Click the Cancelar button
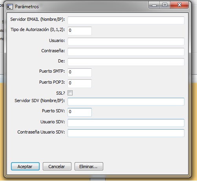197x183 pixels. [x=57, y=167]
